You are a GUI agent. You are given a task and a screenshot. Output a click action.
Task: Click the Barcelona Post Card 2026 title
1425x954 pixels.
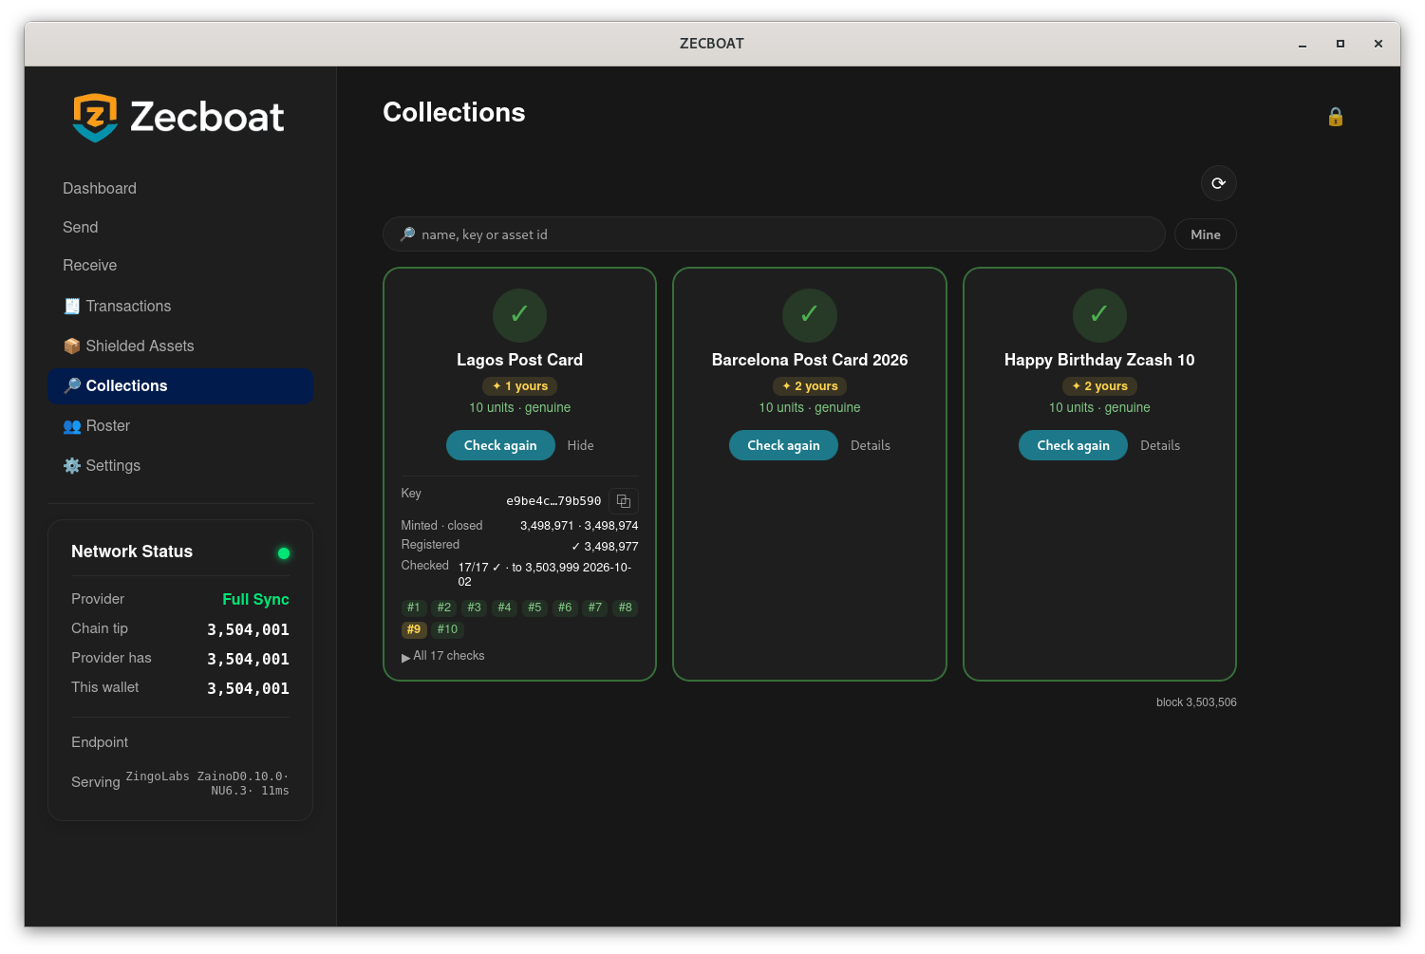[x=810, y=360]
